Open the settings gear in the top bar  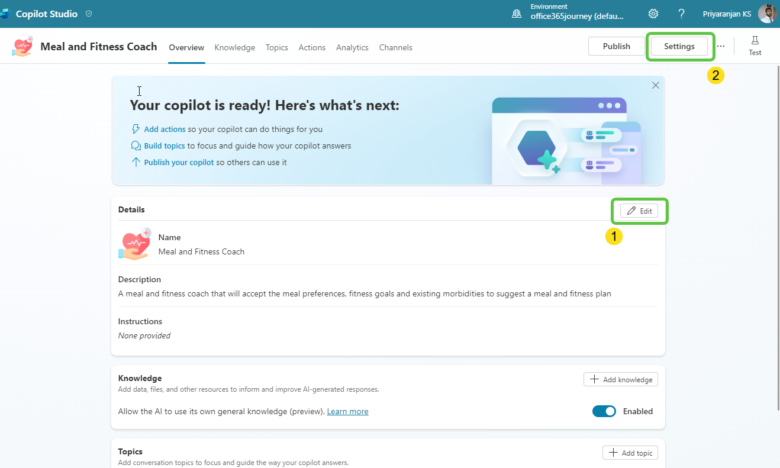point(653,14)
